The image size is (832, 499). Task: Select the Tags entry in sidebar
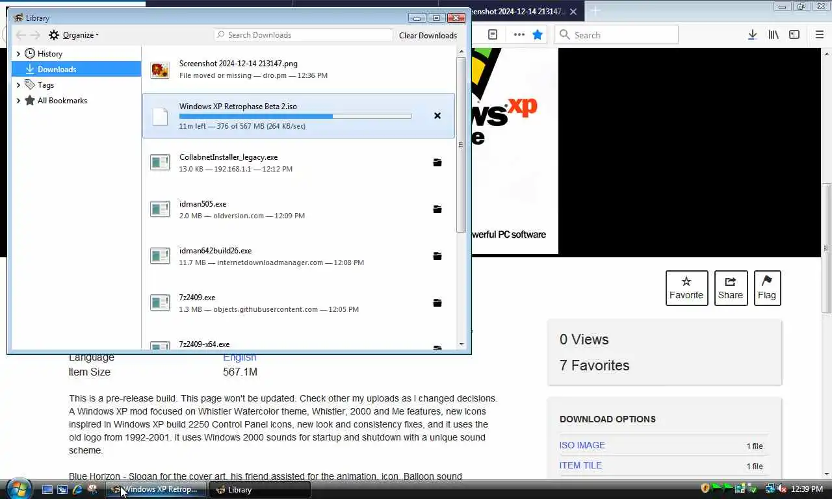pos(39,85)
